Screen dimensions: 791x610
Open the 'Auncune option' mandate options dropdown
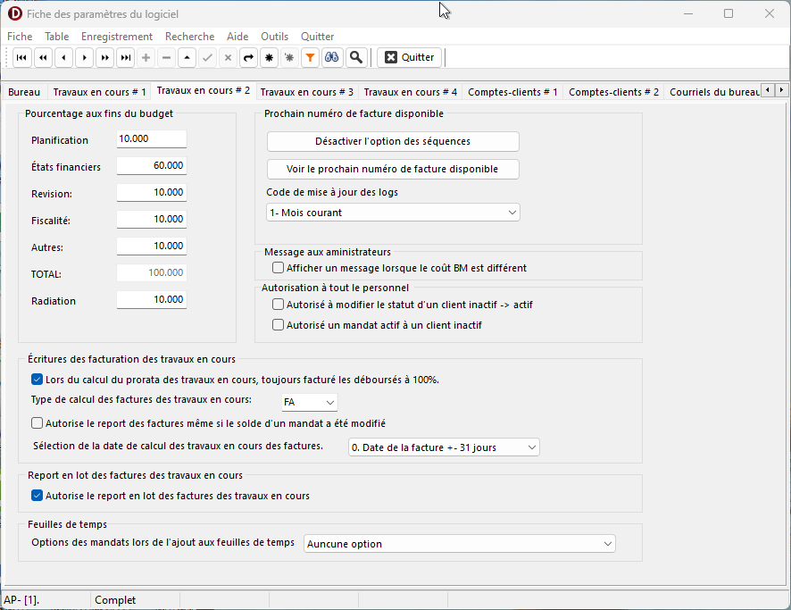point(460,544)
